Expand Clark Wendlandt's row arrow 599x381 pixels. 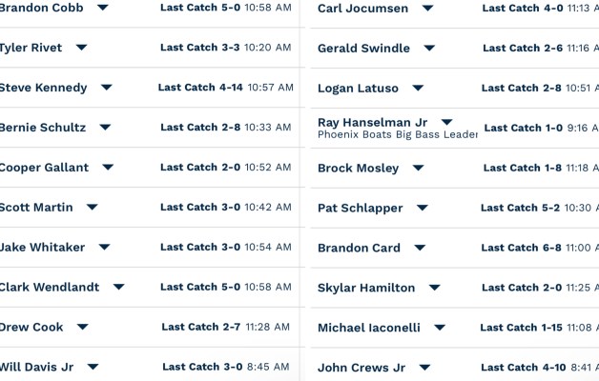(x=118, y=287)
